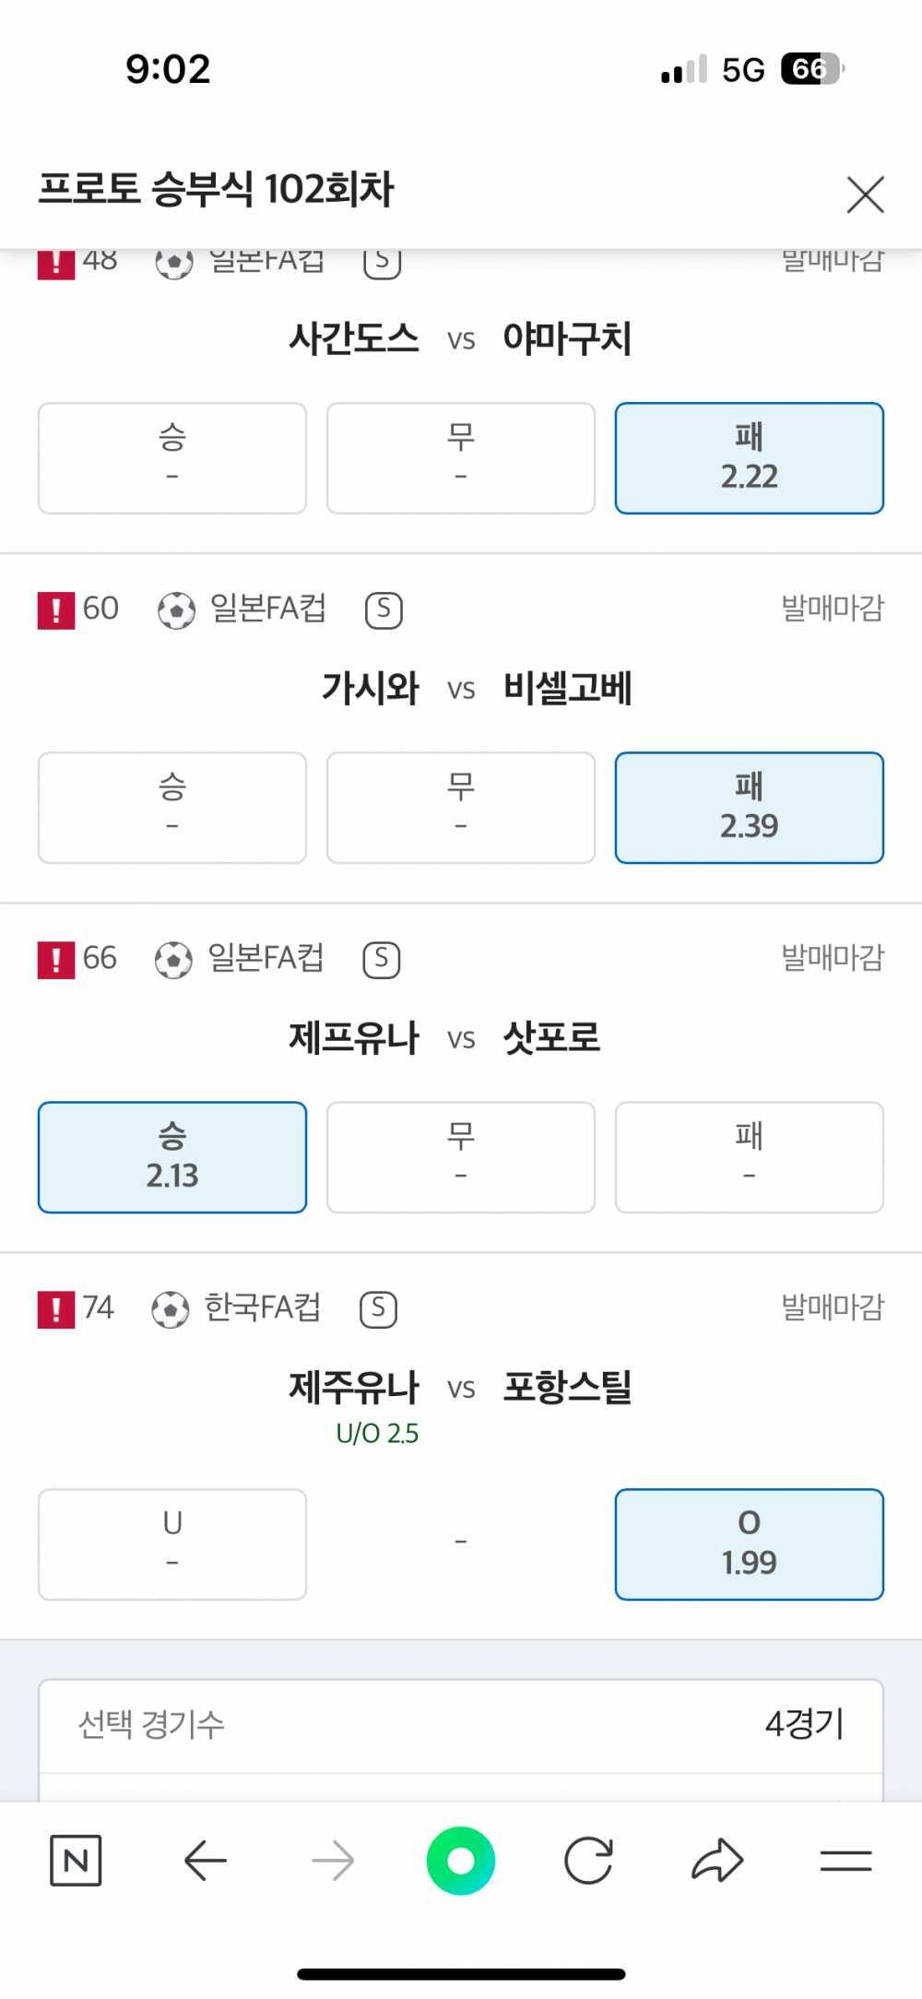Toggle Over 1.99 for 제주유나 vs 포항스틸
This screenshot has width=922, height=1999.
749,1544
